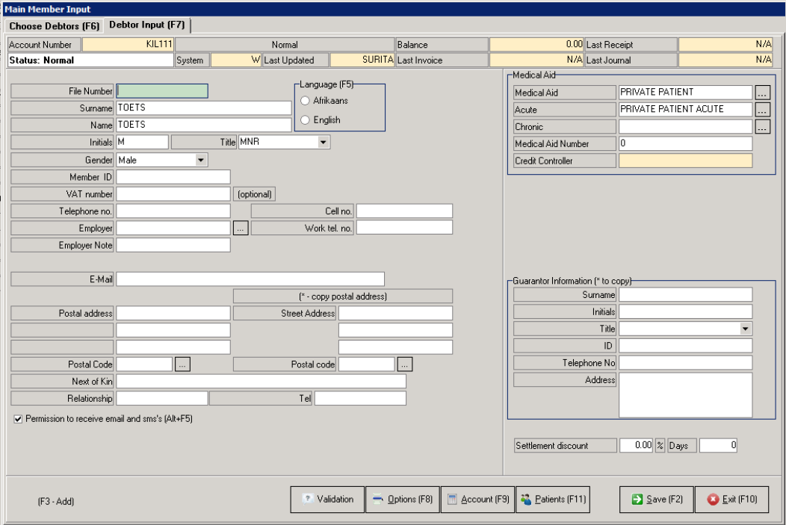786x525 pixels.
Task: Click the Acute plan lookup button
Action: [x=762, y=110]
